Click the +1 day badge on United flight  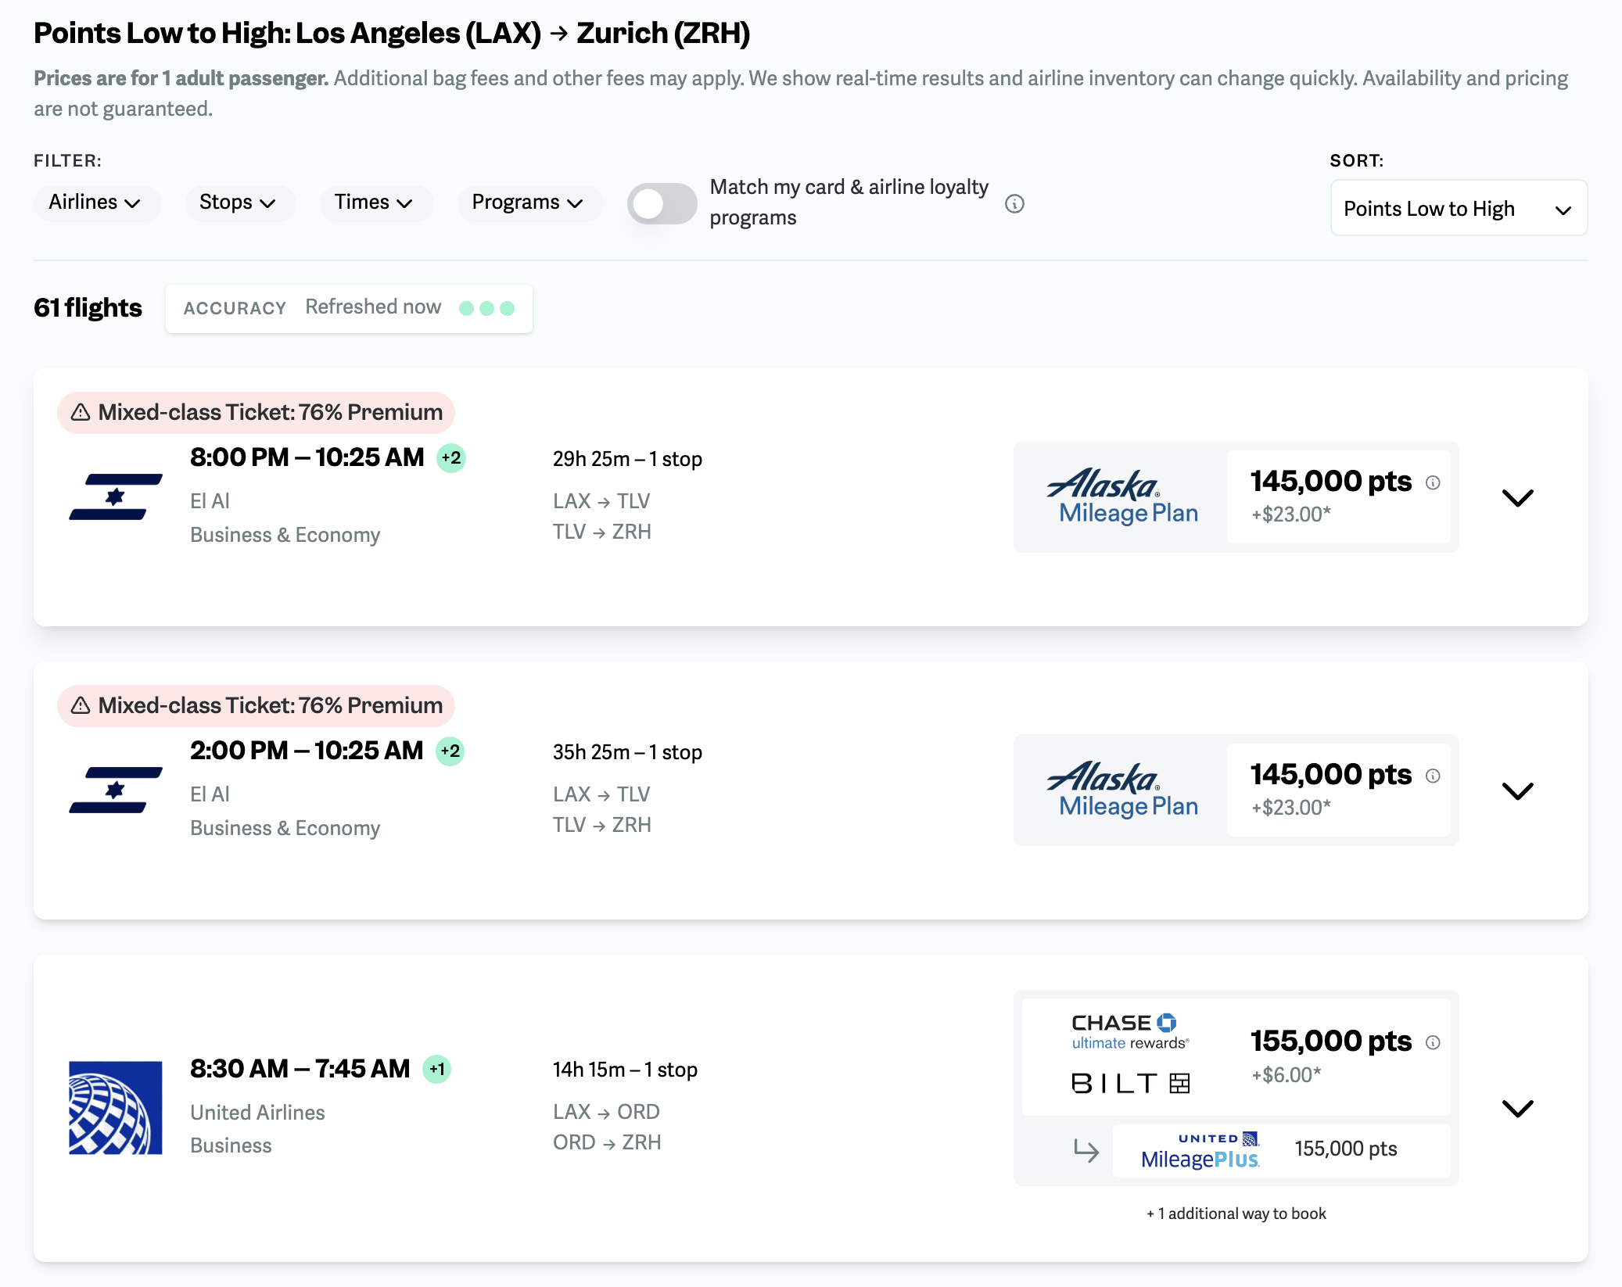tap(437, 1069)
